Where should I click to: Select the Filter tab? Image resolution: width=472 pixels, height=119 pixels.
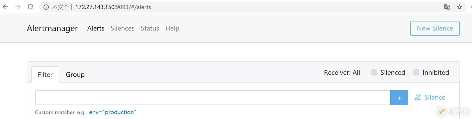click(45, 75)
